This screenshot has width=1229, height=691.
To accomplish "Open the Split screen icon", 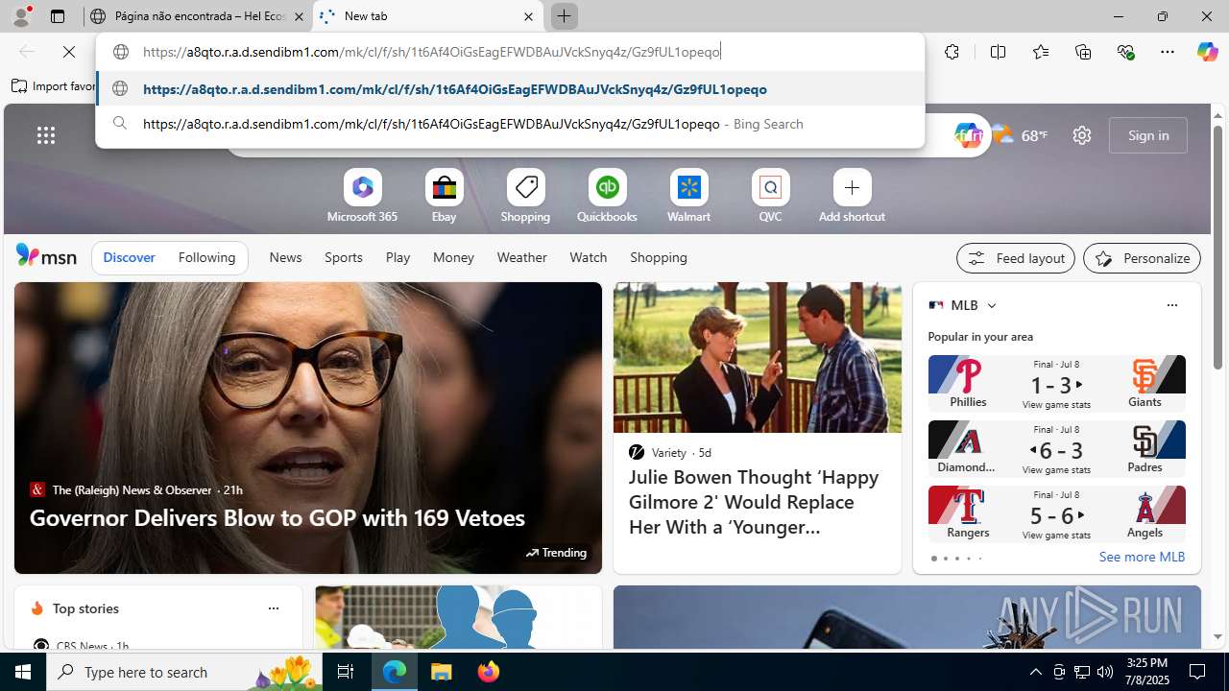I will [998, 52].
